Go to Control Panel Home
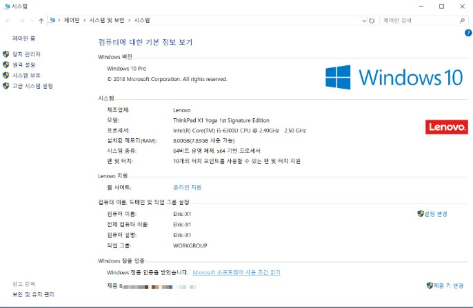Image resolution: width=473 pixels, height=308 pixels. pyautogui.click(x=23, y=38)
